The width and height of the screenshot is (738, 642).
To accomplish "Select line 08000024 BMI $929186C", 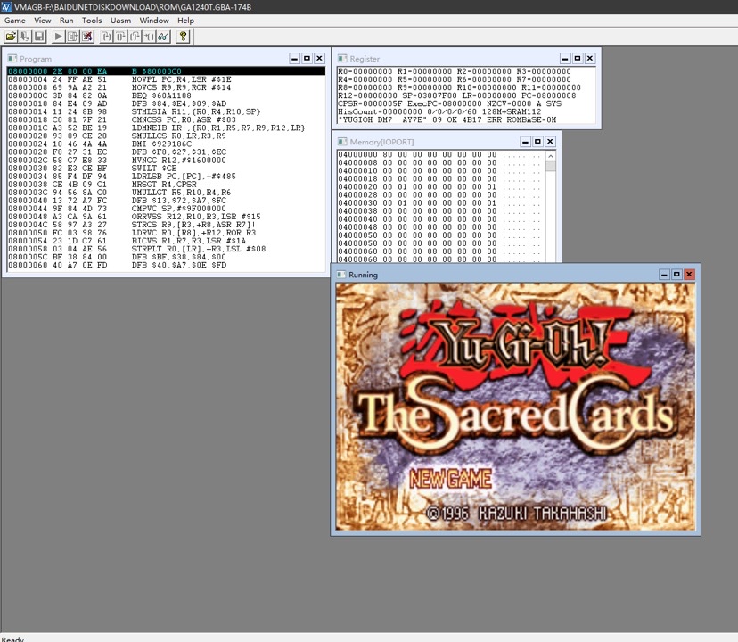I will pyautogui.click(x=166, y=144).
